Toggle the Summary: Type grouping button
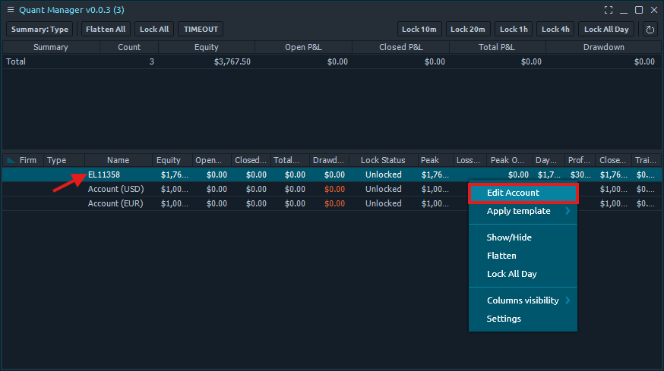Viewport: 664px width, 371px height. coord(40,30)
